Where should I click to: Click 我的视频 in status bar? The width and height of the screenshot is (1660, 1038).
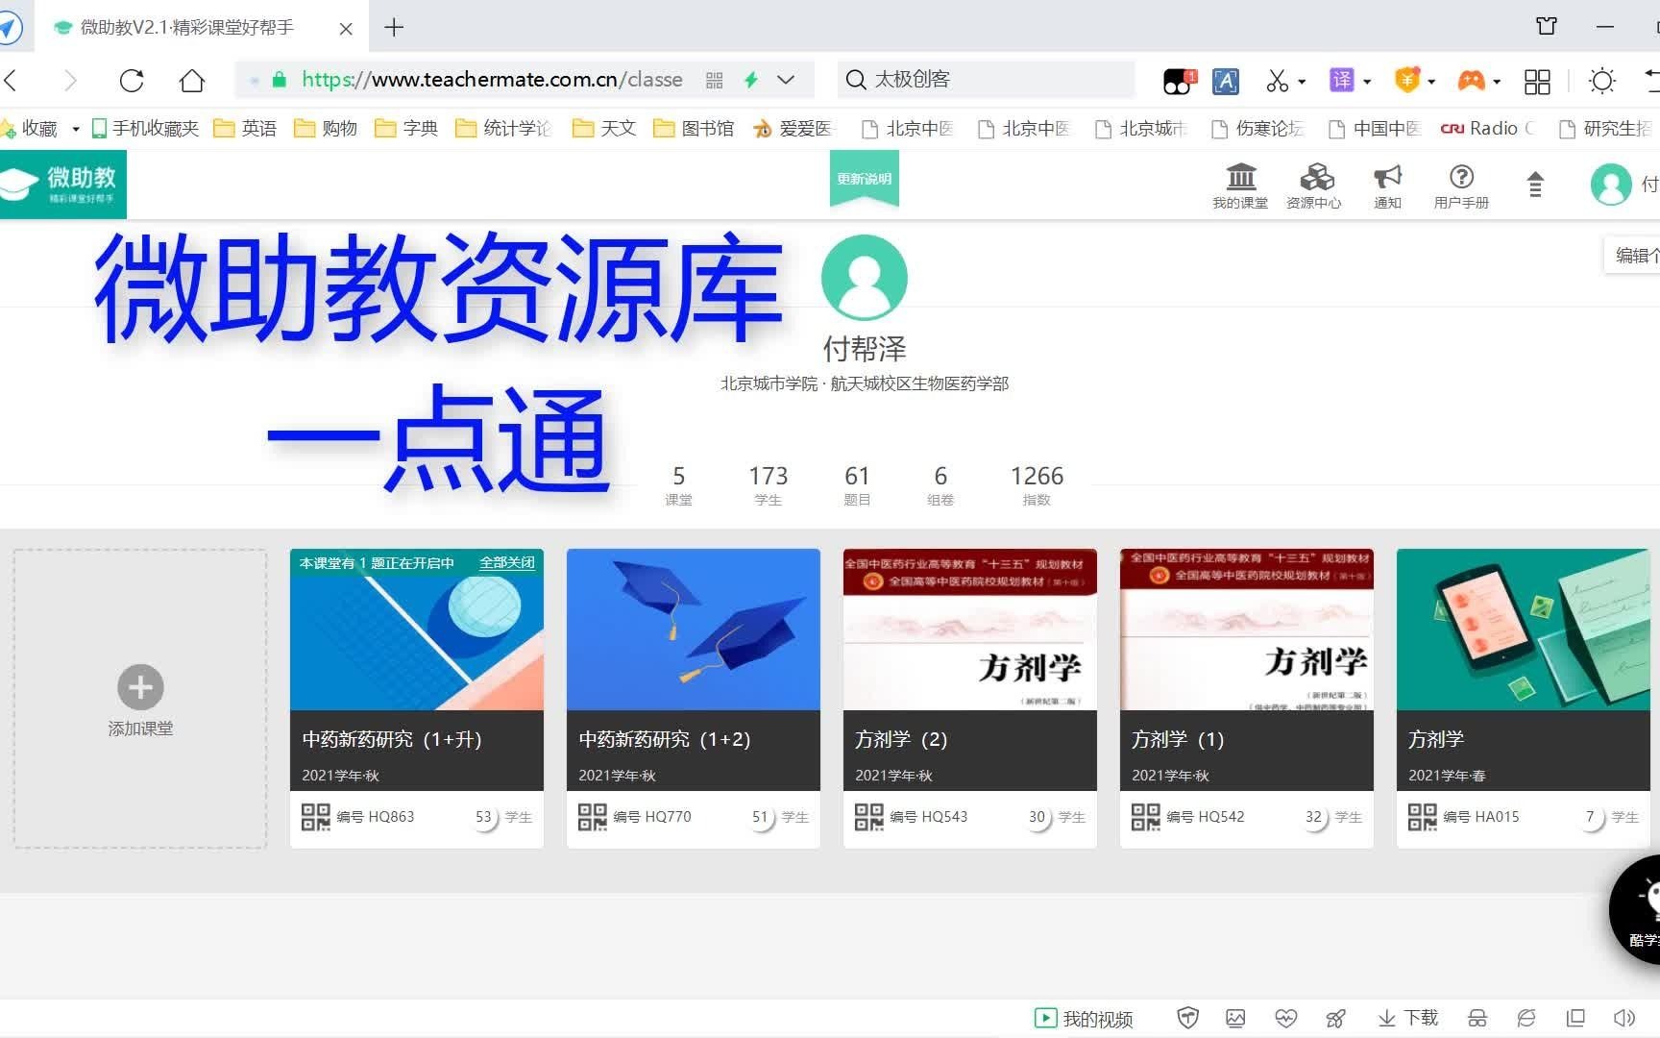[1084, 1019]
